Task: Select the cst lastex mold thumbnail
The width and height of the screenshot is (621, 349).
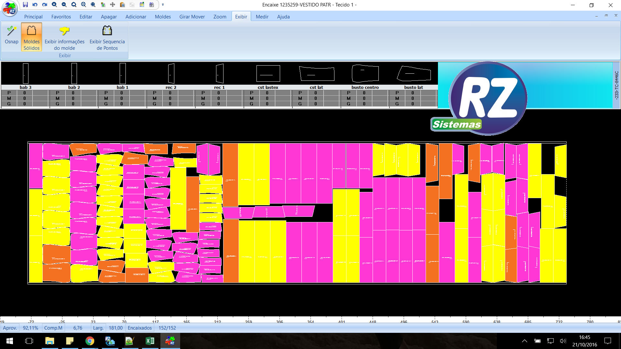Action: click(x=268, y=73)
